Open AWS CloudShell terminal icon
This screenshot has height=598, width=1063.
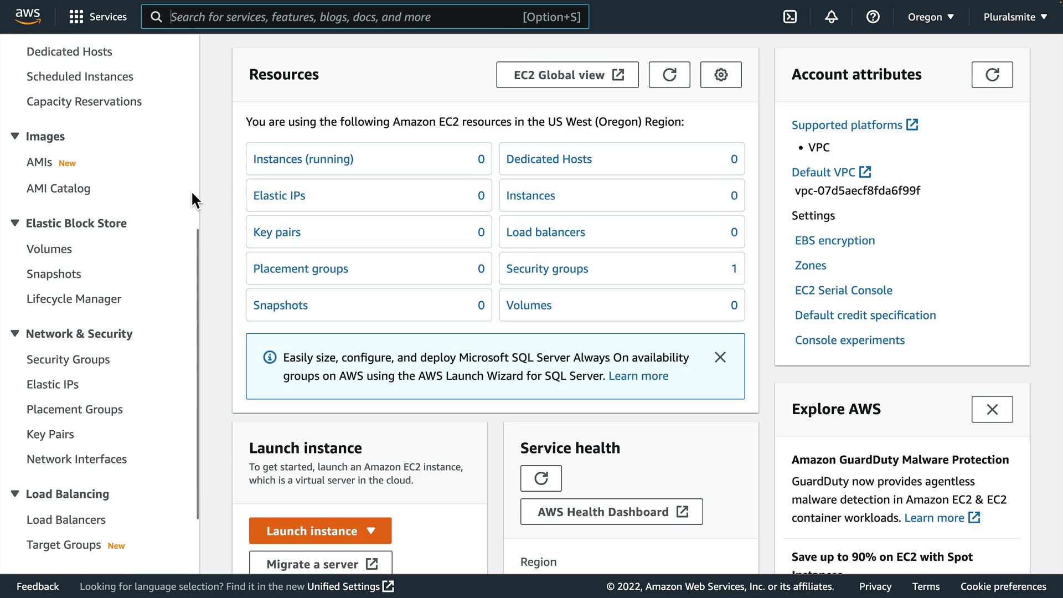click(790, 17)
